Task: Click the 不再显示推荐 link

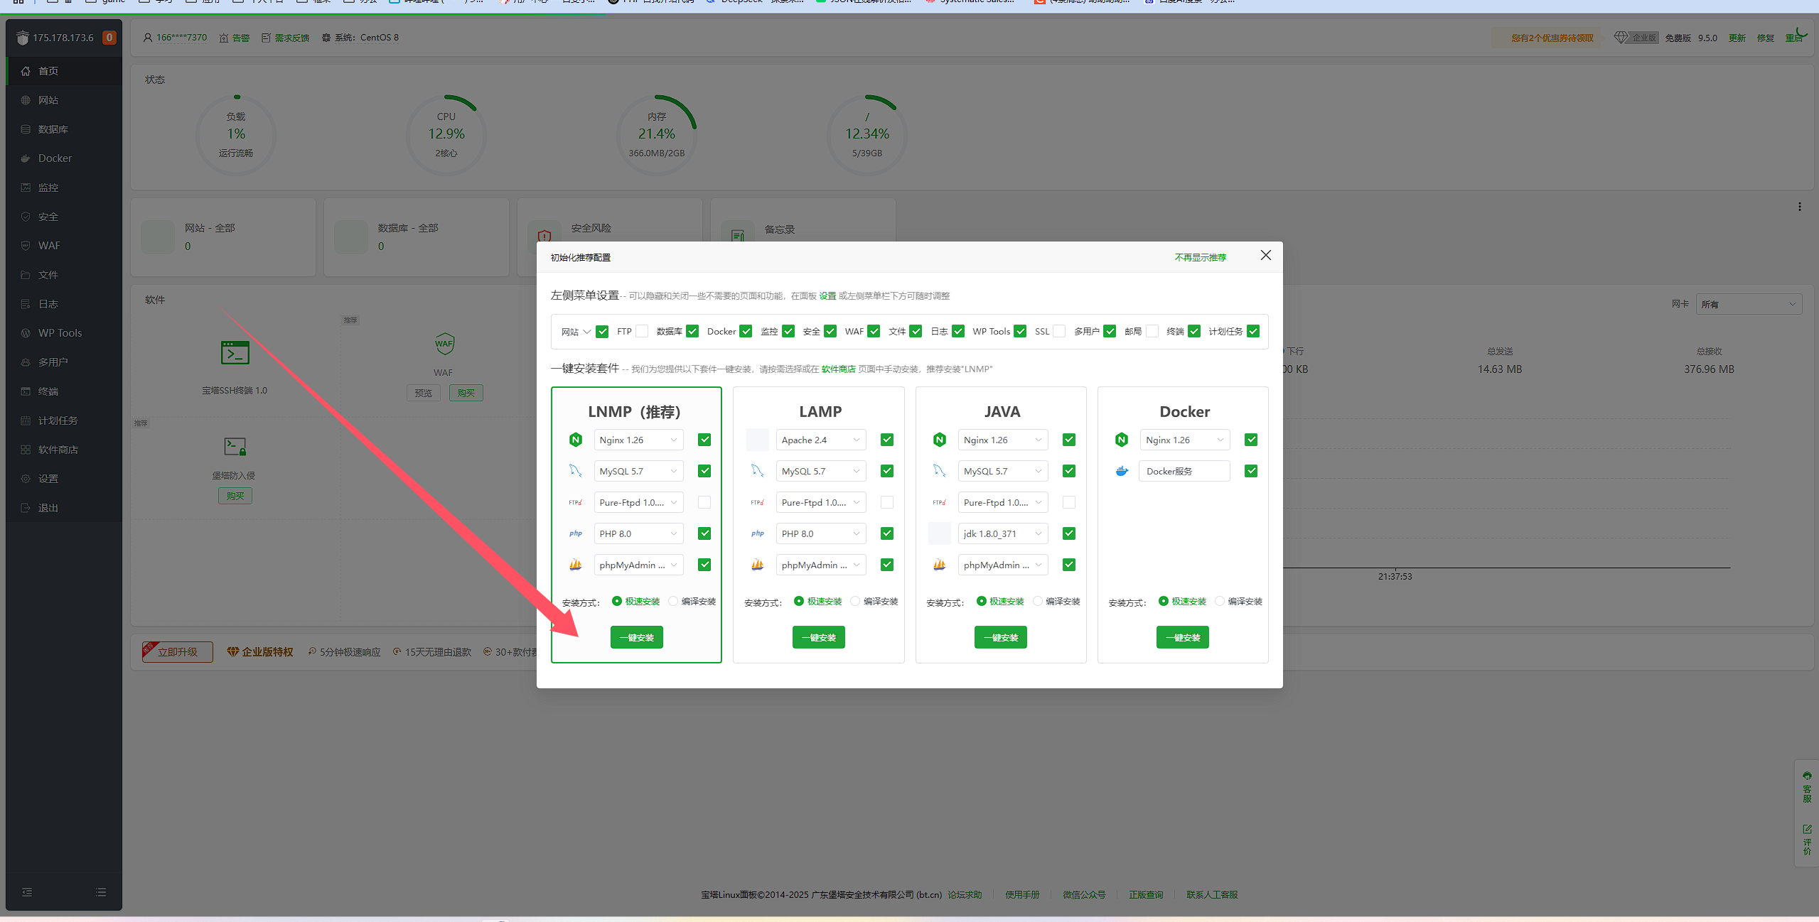Action: point(1200,257)
